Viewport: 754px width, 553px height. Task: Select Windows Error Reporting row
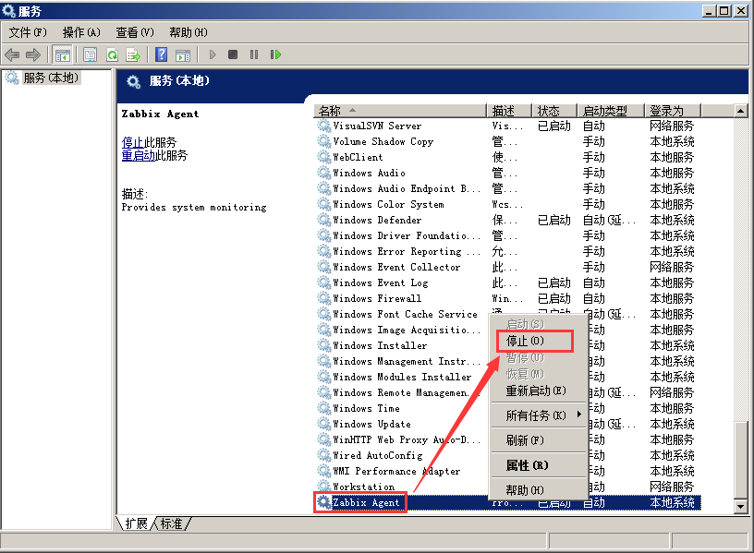508,251
